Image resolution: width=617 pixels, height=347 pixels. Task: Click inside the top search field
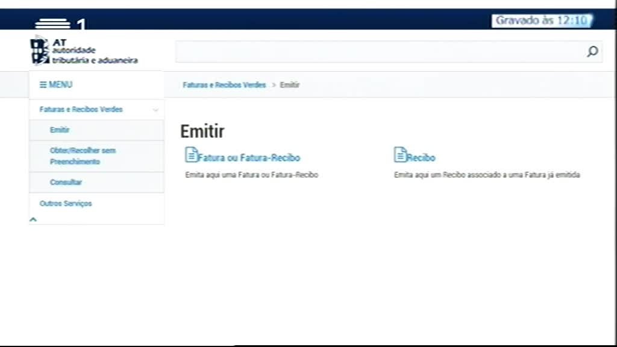coord(386,51)
